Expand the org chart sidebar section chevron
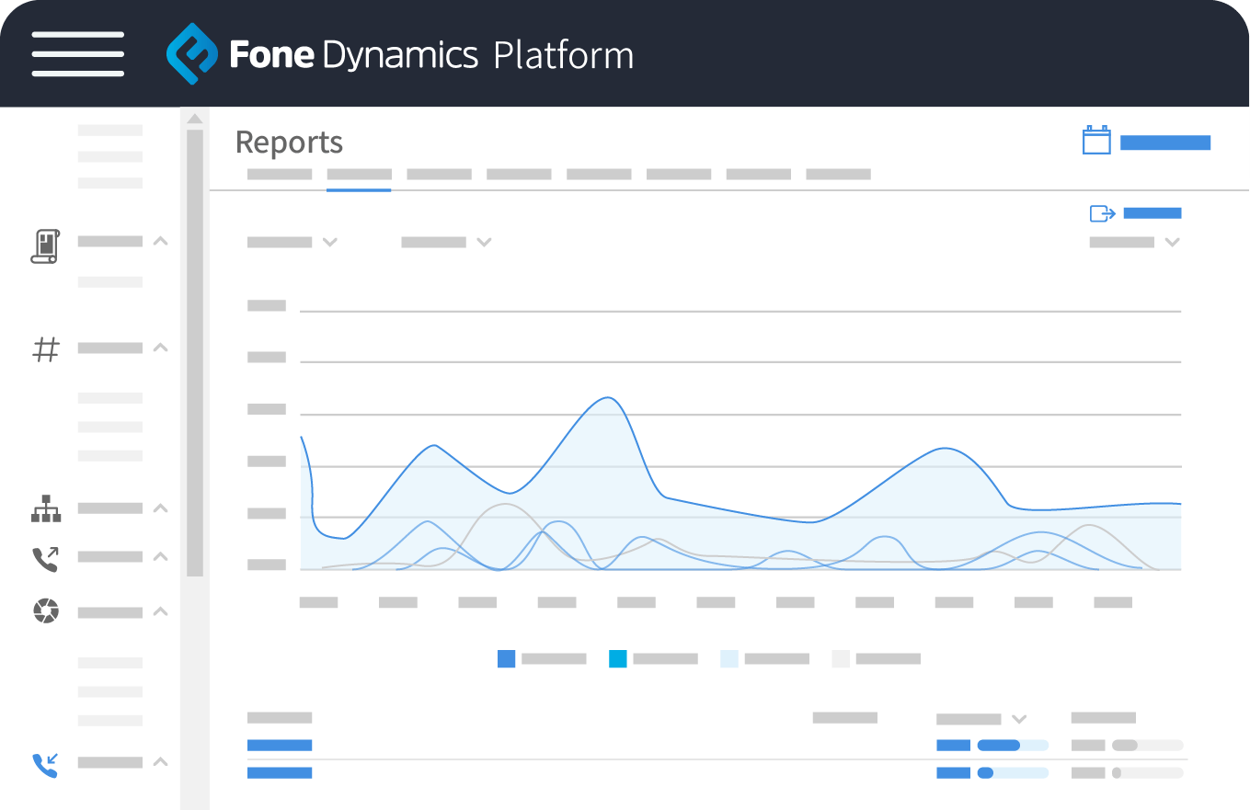 (x=160, y=508)
